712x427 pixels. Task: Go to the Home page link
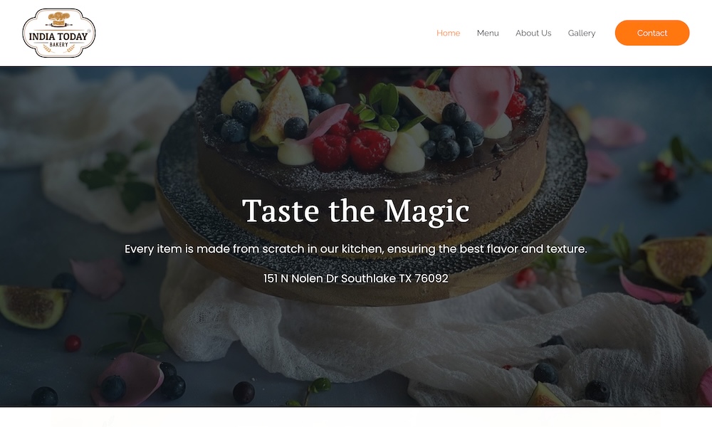pos(448,33)
